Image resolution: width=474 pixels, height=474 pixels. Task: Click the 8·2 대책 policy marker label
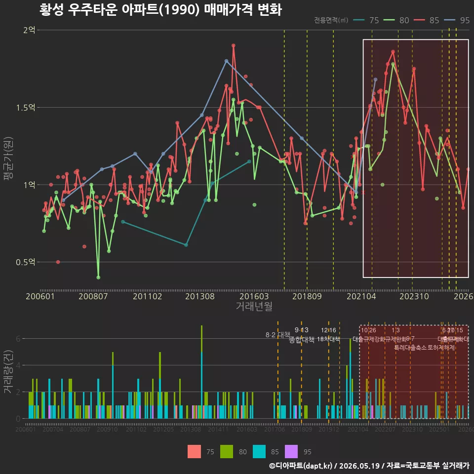click(277, 335)
